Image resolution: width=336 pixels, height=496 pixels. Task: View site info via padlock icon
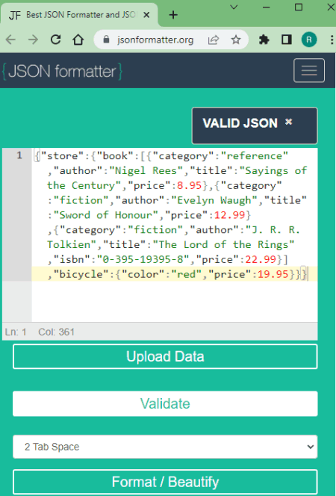pos(107,40)
